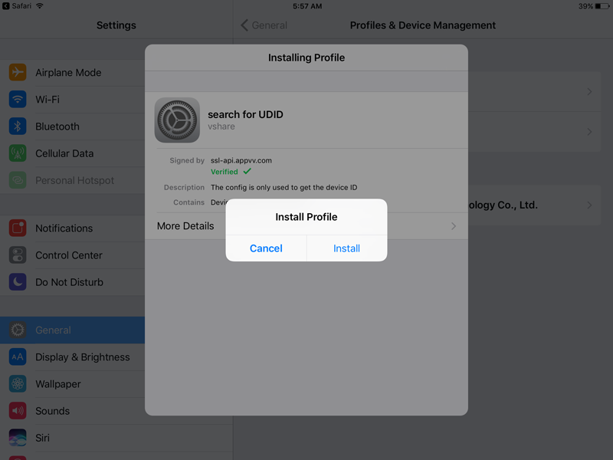Tap 'Safari' return label in status bar

(x=21, y=6)
